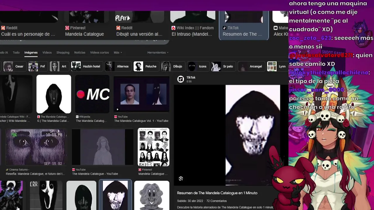Open the Videos cortos tab

[99, 52]
